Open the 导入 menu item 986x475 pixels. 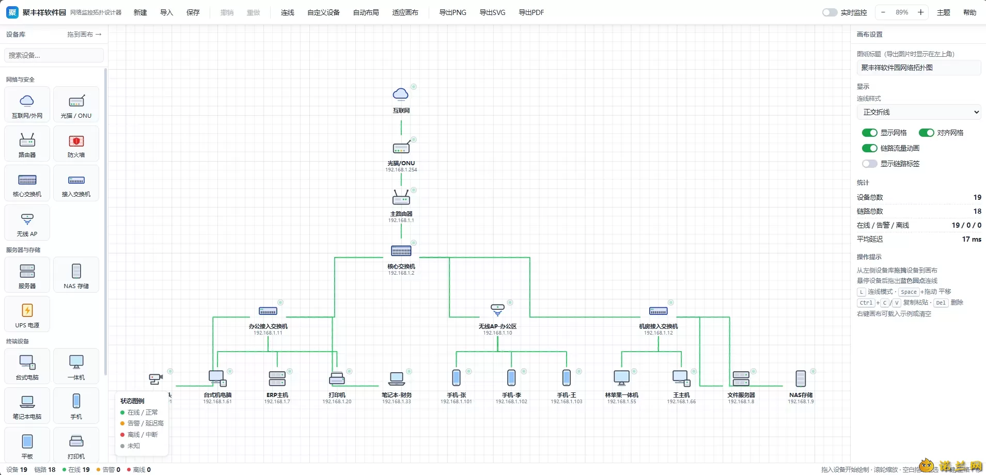pyautogui.click(x=167, y=12)
